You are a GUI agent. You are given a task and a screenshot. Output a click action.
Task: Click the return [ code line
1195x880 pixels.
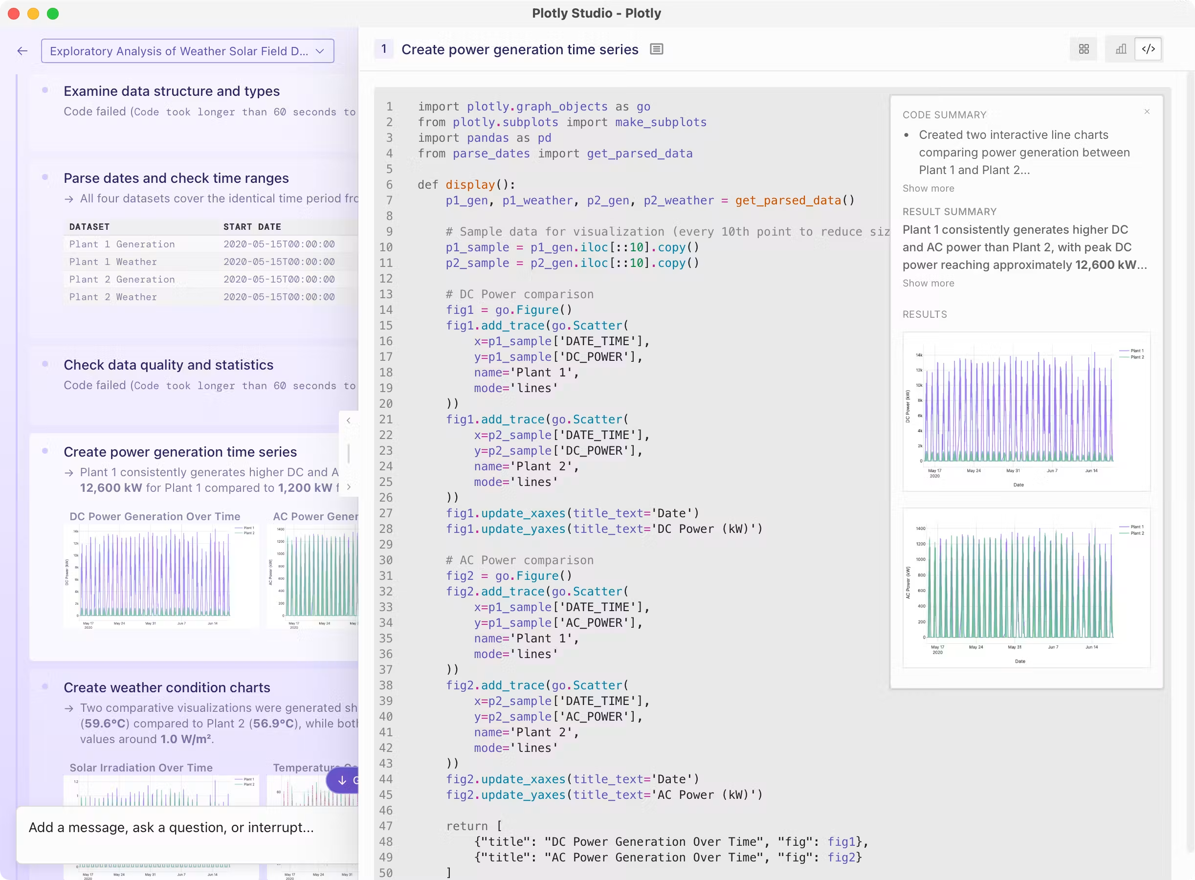click(x=474, y=826)
